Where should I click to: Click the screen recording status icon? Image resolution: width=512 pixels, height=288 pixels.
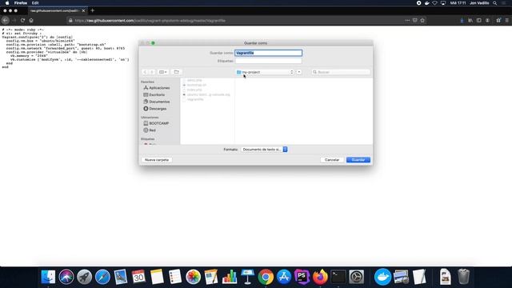coord(418,3)
